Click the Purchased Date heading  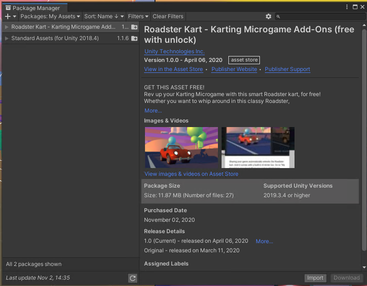coord(165,210)
